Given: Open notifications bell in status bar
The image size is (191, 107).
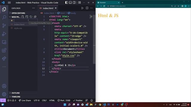Looking at the screenshot, I should coord(92,100).
